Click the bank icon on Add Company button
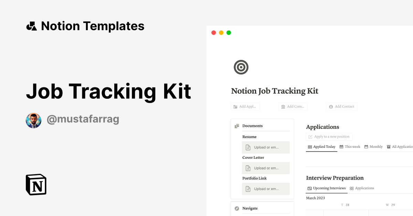Viewport: 413px width, 216px height. (x=282, y=107)
